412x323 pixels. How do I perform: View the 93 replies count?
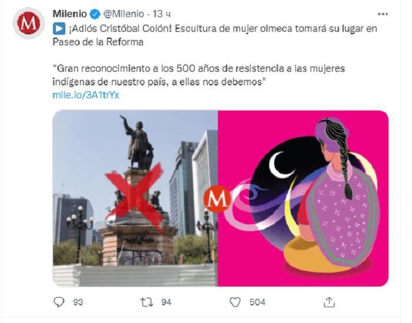click(78, 302)
